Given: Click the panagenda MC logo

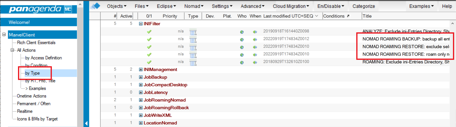Looking at the screenshot, I should point(40,9).
